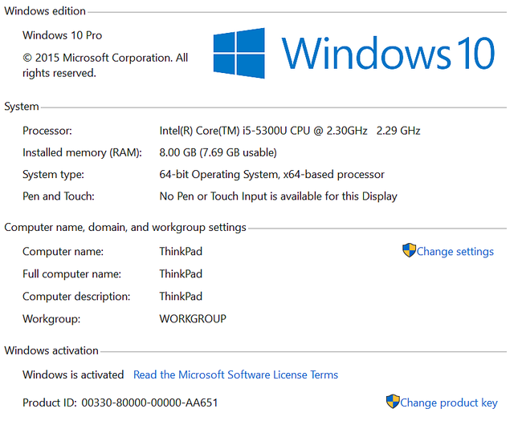Open the Change settings link
Viewport: 514px width, 429px height.
tap(455, 251)
